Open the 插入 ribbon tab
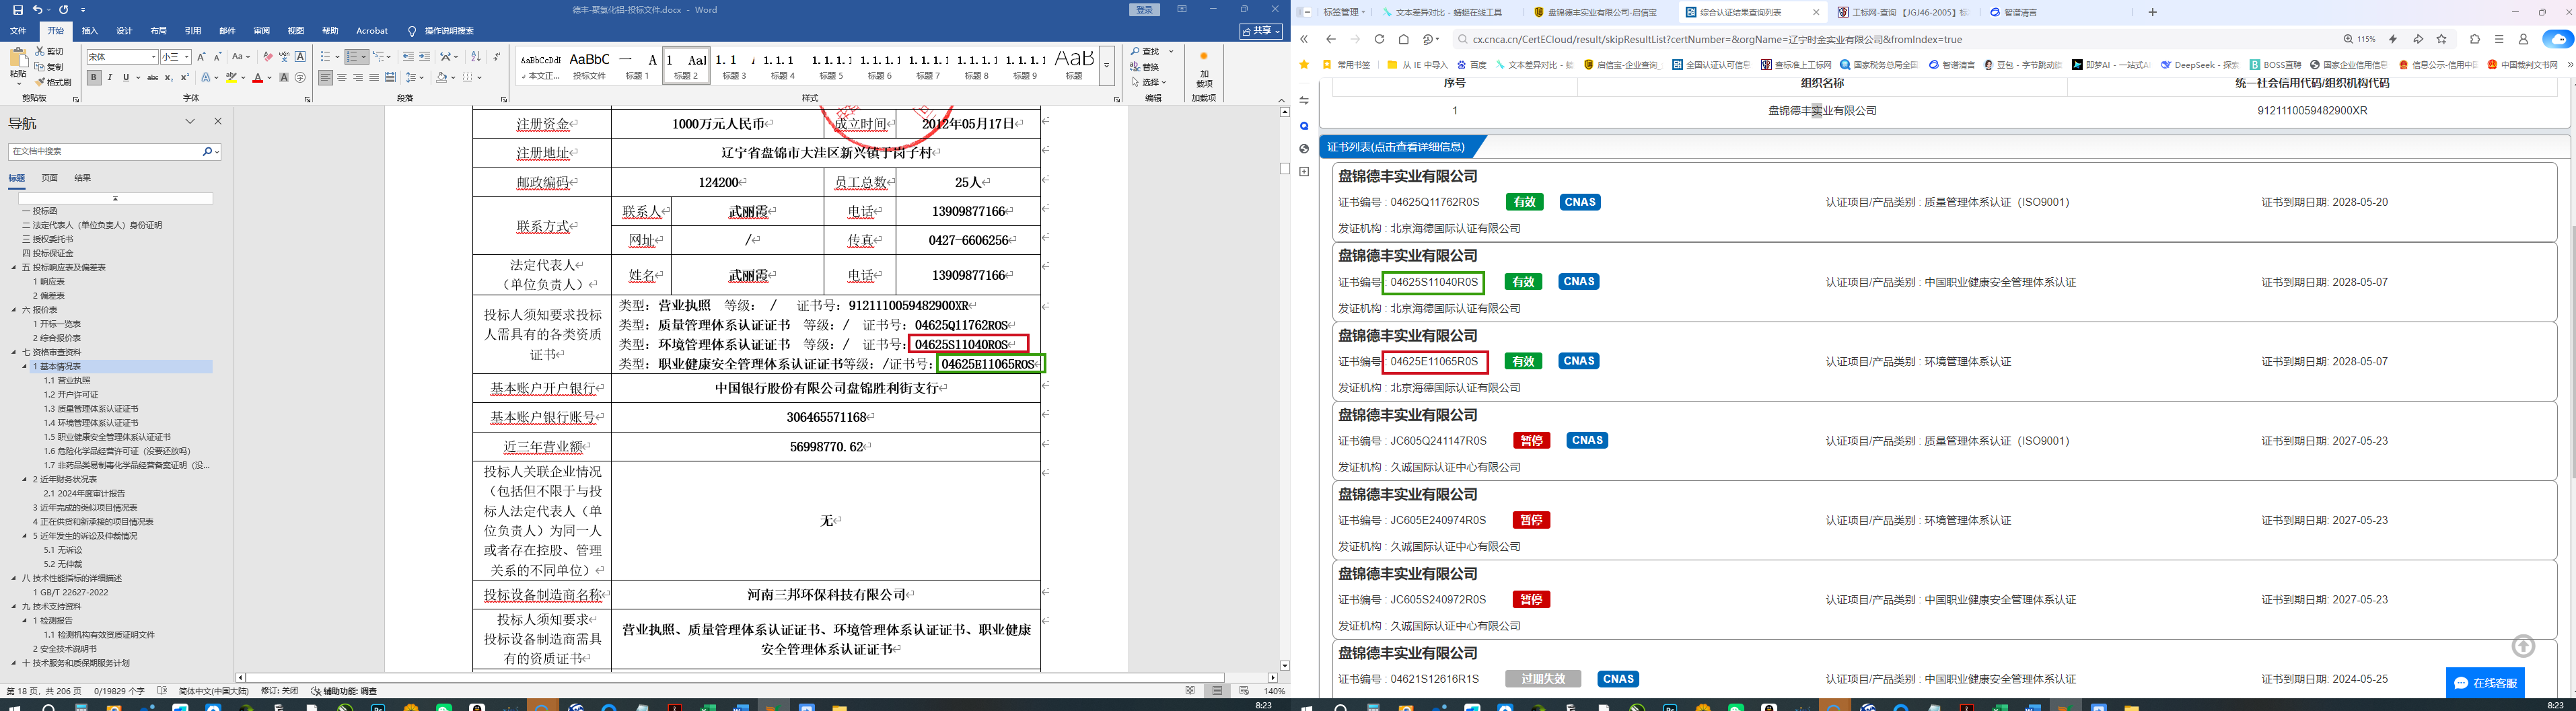Image resolution: width=2576 pixels, height=711 pixels. (89, 31)
